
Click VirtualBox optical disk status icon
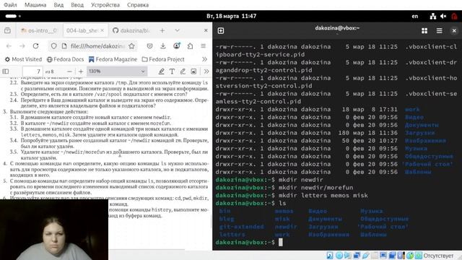(x=339, y=255)
